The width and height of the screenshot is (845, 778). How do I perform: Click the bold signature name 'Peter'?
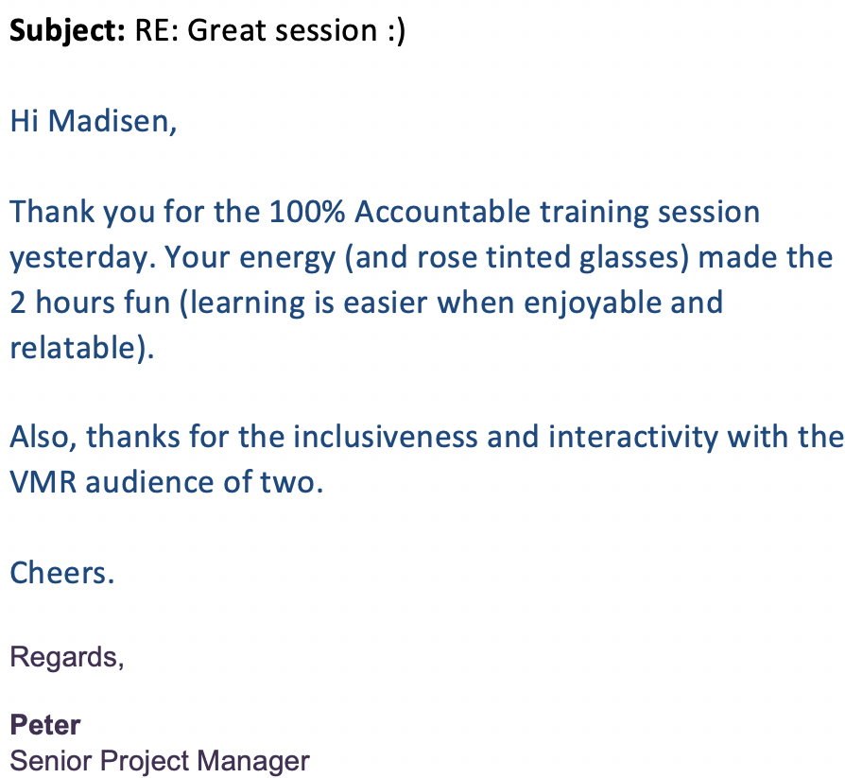pyautogui.click(x=44, y=725)
